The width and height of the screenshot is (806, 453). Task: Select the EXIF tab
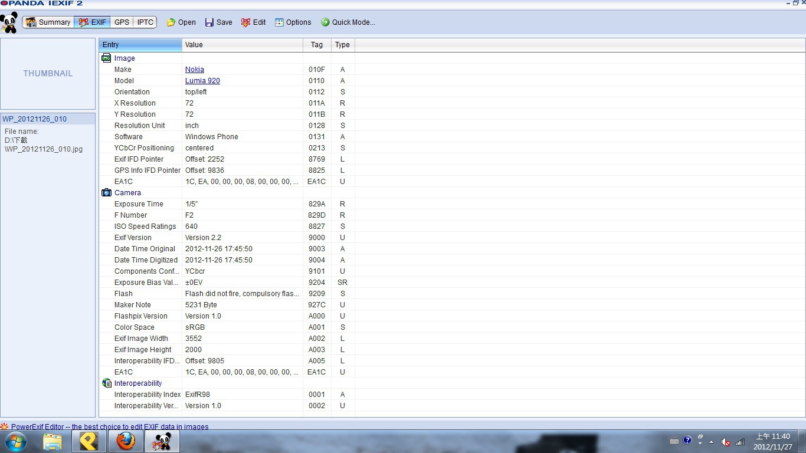pyautogui.click(x=92, y=22)
